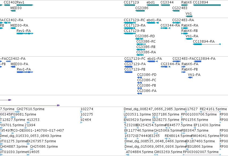Select EST EN03629.5prime
This screenshot has height=156, width=228.
137,120
